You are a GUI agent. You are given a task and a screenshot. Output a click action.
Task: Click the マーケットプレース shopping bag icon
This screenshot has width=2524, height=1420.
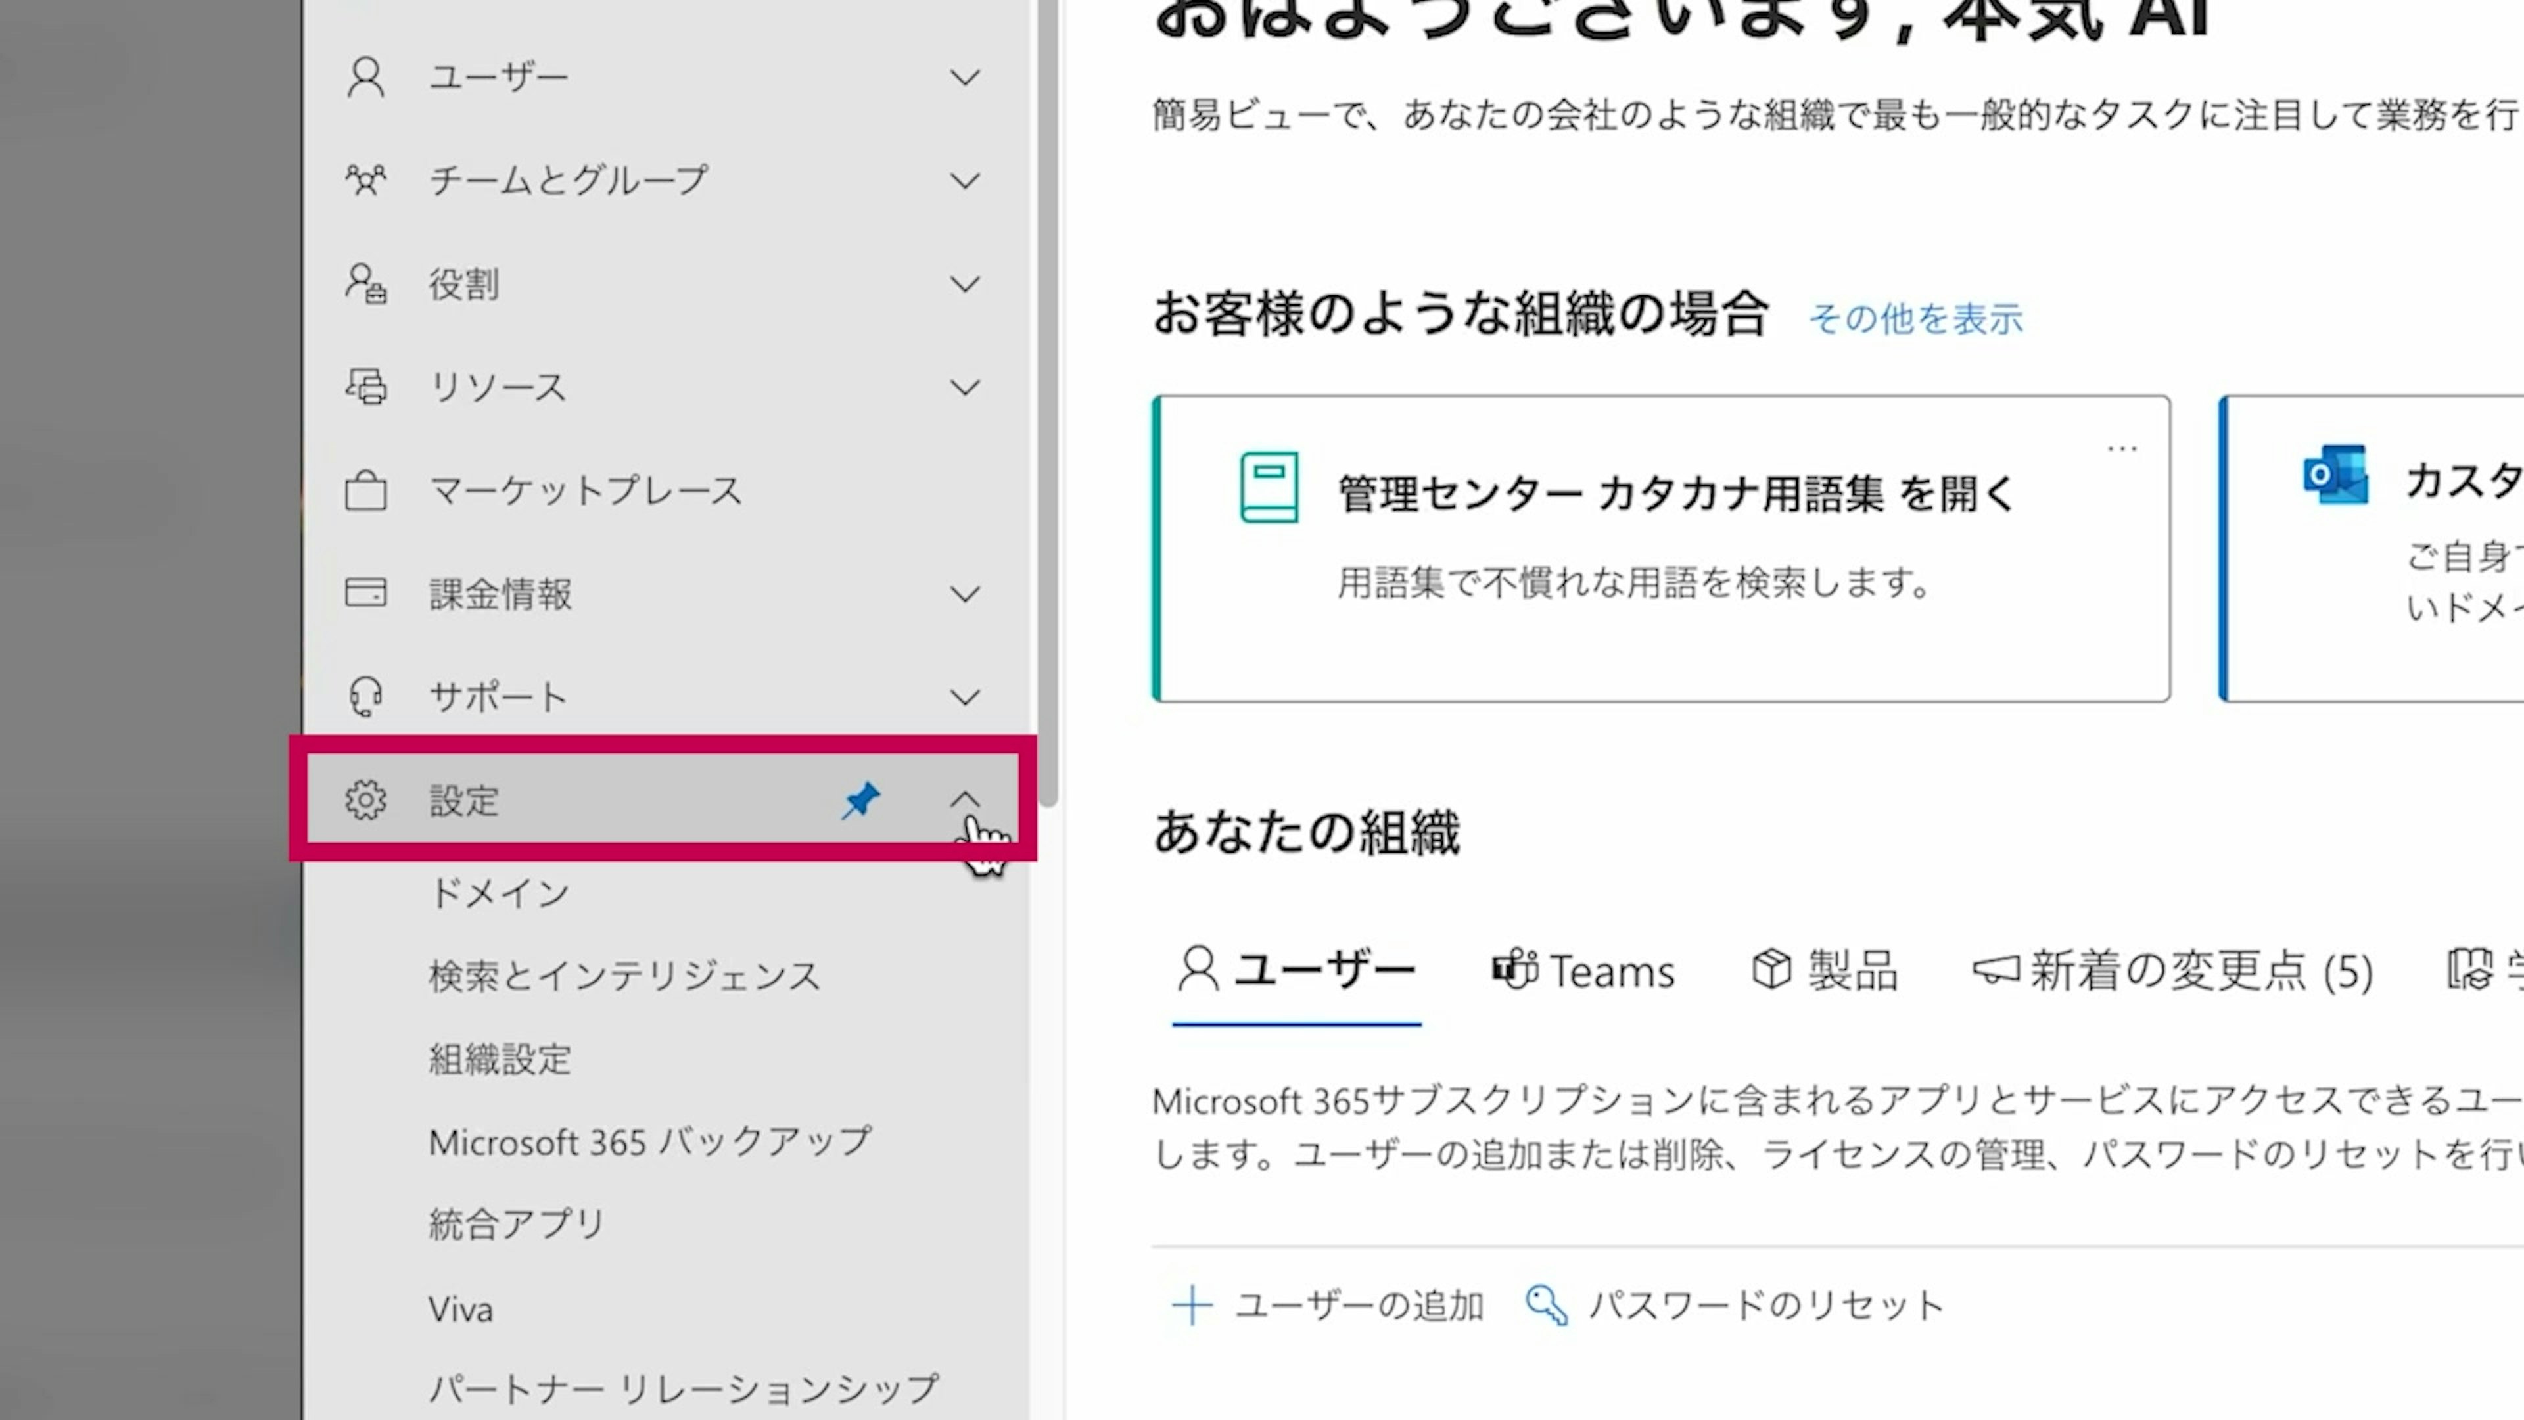365,490
